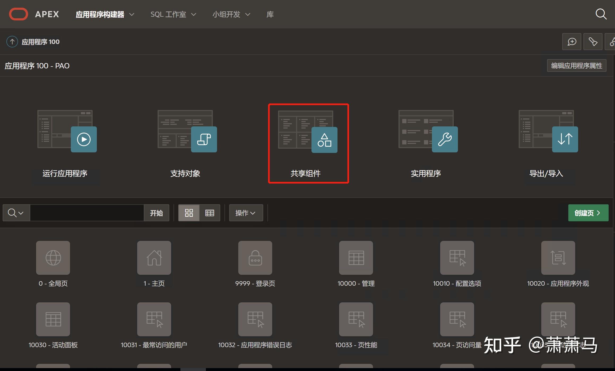Switch to icon grid view
Image resolution: width=615 pixels, height=371 pixels.
[x=189, y=213]
